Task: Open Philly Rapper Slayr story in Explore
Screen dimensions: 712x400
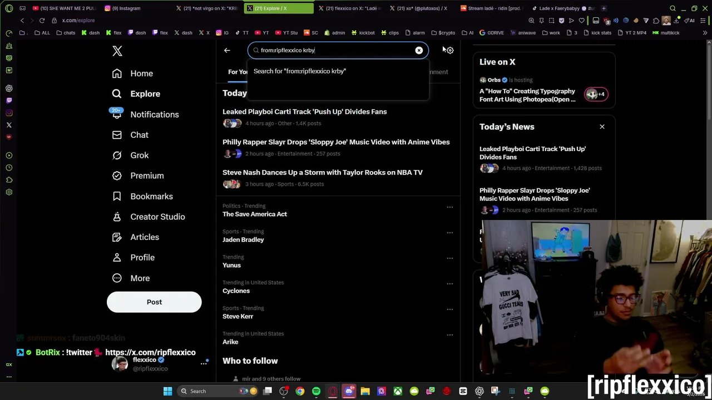Action: point(336,142)
